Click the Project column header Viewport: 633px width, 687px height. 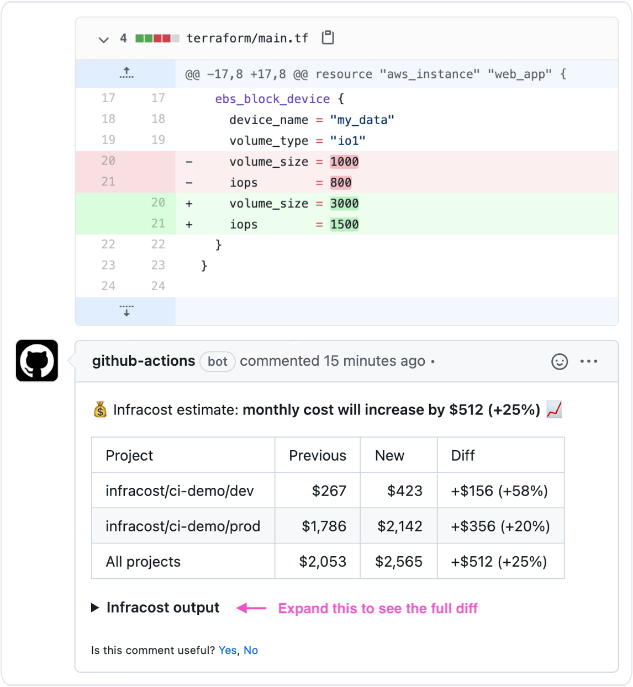[183, 455]
